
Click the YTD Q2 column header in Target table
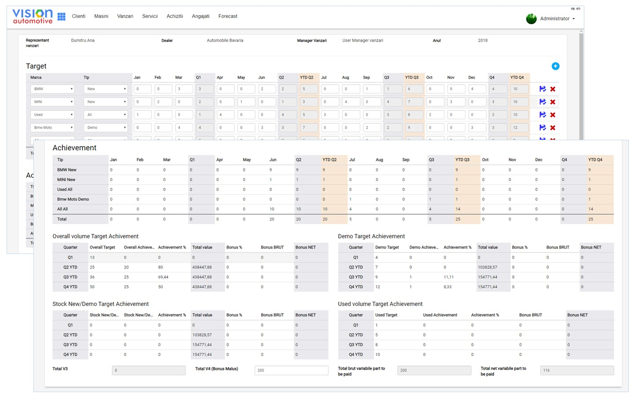[307, 77]
